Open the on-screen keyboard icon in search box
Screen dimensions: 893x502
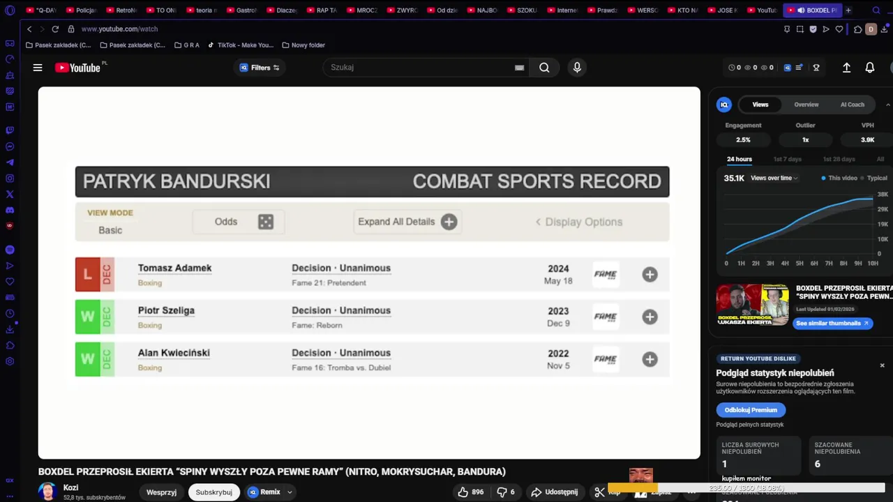click(519, 68)
